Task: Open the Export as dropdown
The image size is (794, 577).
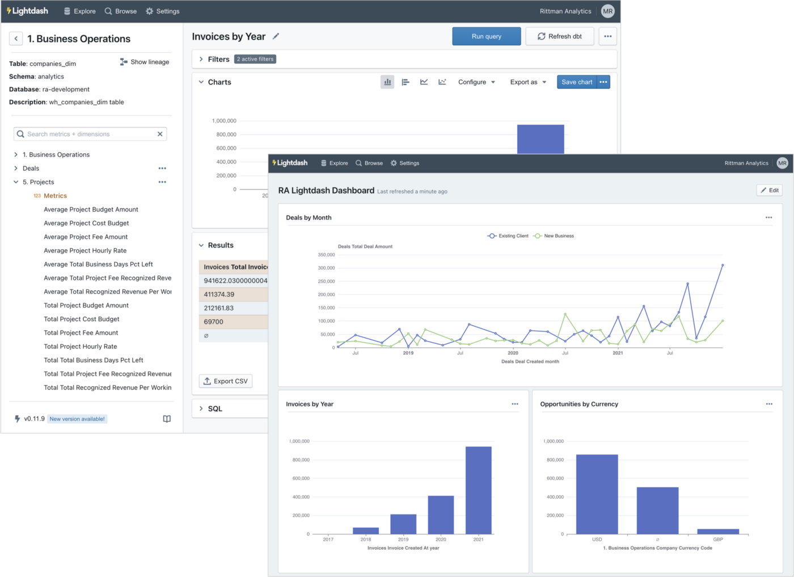Action: point(528,82)
